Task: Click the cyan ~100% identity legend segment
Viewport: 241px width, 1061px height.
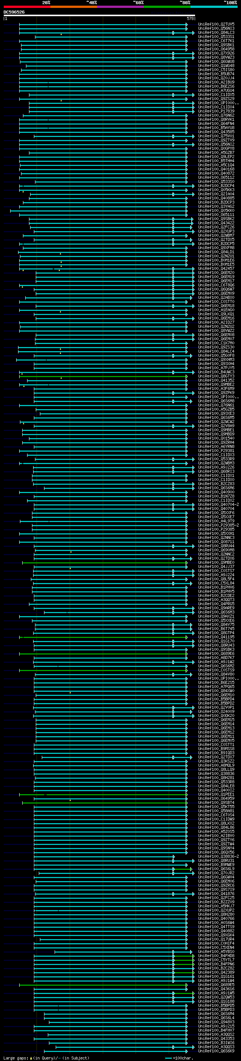Action: point(214,7)
